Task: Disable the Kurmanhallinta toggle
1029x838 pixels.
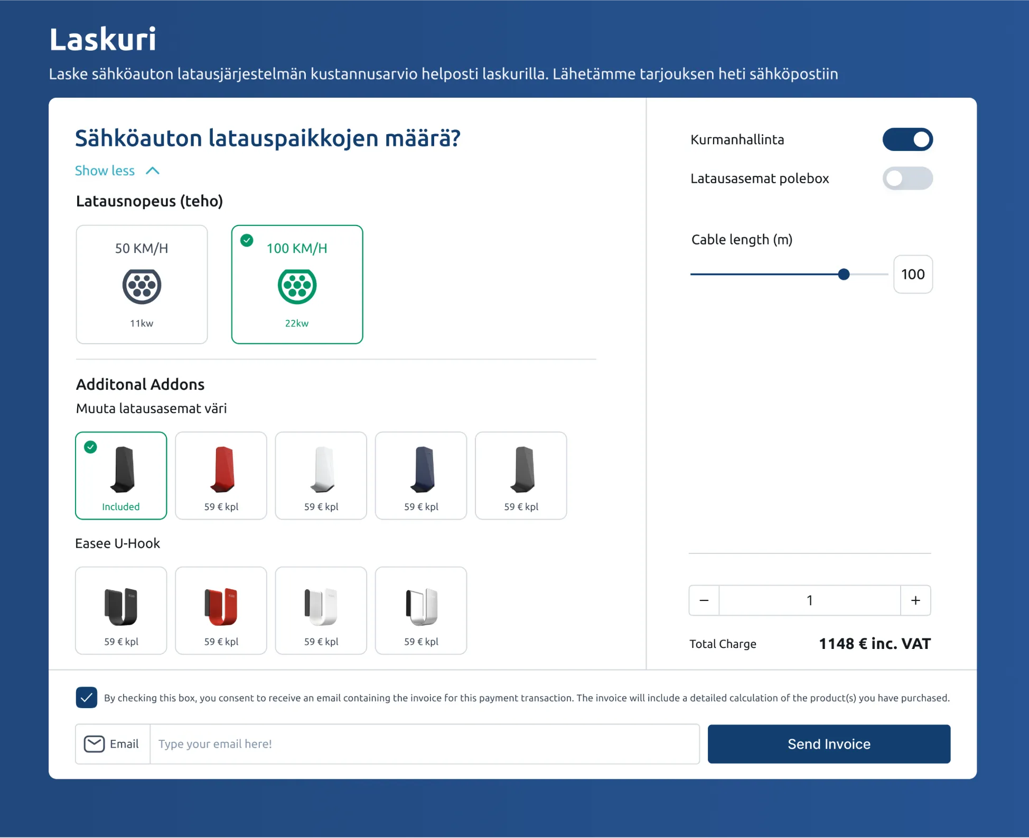Action: click(x=907, y=139)
